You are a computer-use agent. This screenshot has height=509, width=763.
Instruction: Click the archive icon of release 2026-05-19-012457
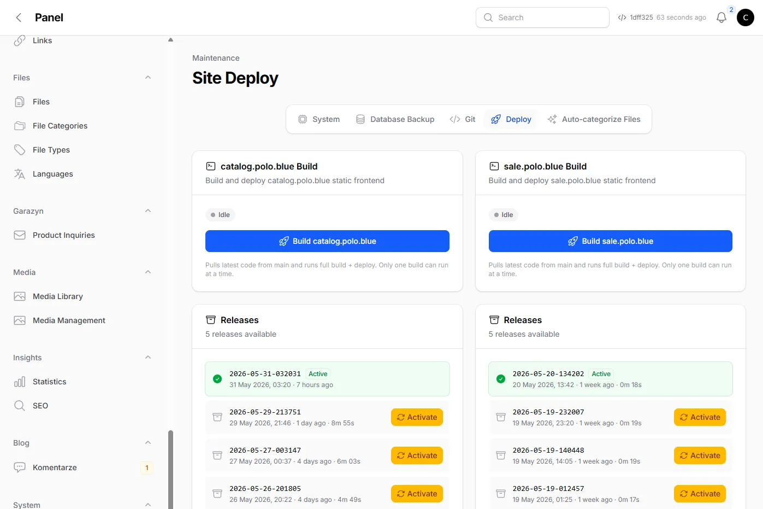[500, 494]
